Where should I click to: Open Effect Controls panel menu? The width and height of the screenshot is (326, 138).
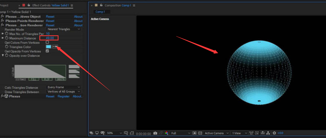click(x=72, y=5)
